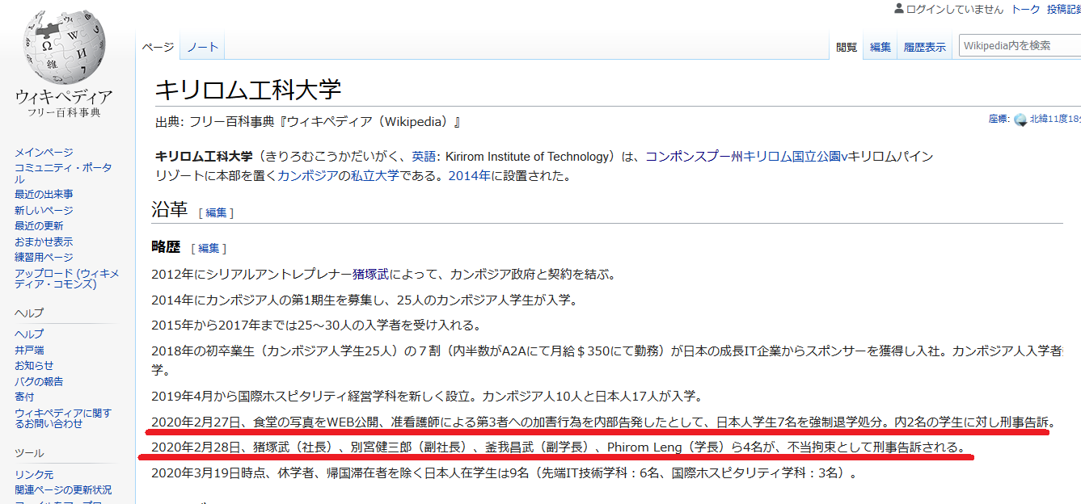Click the Wikipedia内を検索 search field
Viewport: 1081px width, 504px height.
pos(1019,45)
